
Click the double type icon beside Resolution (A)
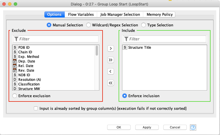pos(15,80)
